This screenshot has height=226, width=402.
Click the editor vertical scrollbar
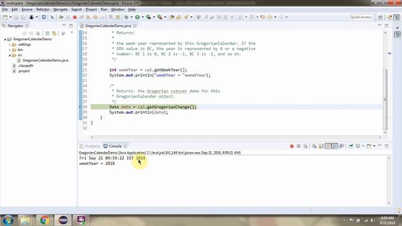pos(385,99)
